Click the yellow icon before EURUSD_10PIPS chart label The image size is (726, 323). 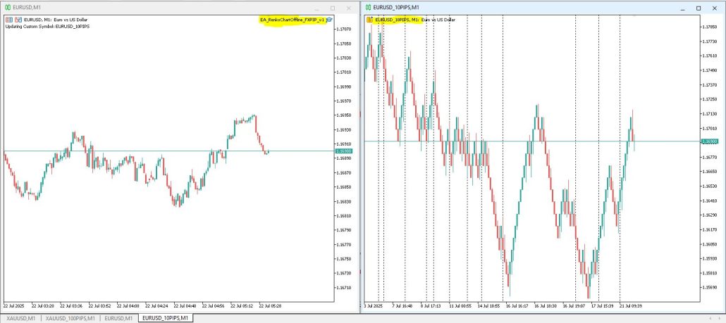pyautogui.click(x=370, y=20)
